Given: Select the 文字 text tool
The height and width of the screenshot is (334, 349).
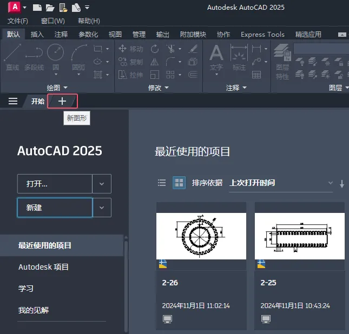Looking at the screenshot, I should 216,57.
